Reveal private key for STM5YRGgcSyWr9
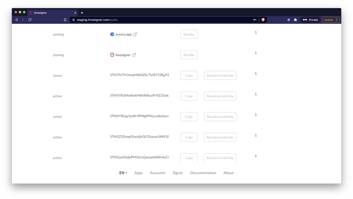Image resolution: width=353 pixels, height=199 pixels. pos(220,117)
